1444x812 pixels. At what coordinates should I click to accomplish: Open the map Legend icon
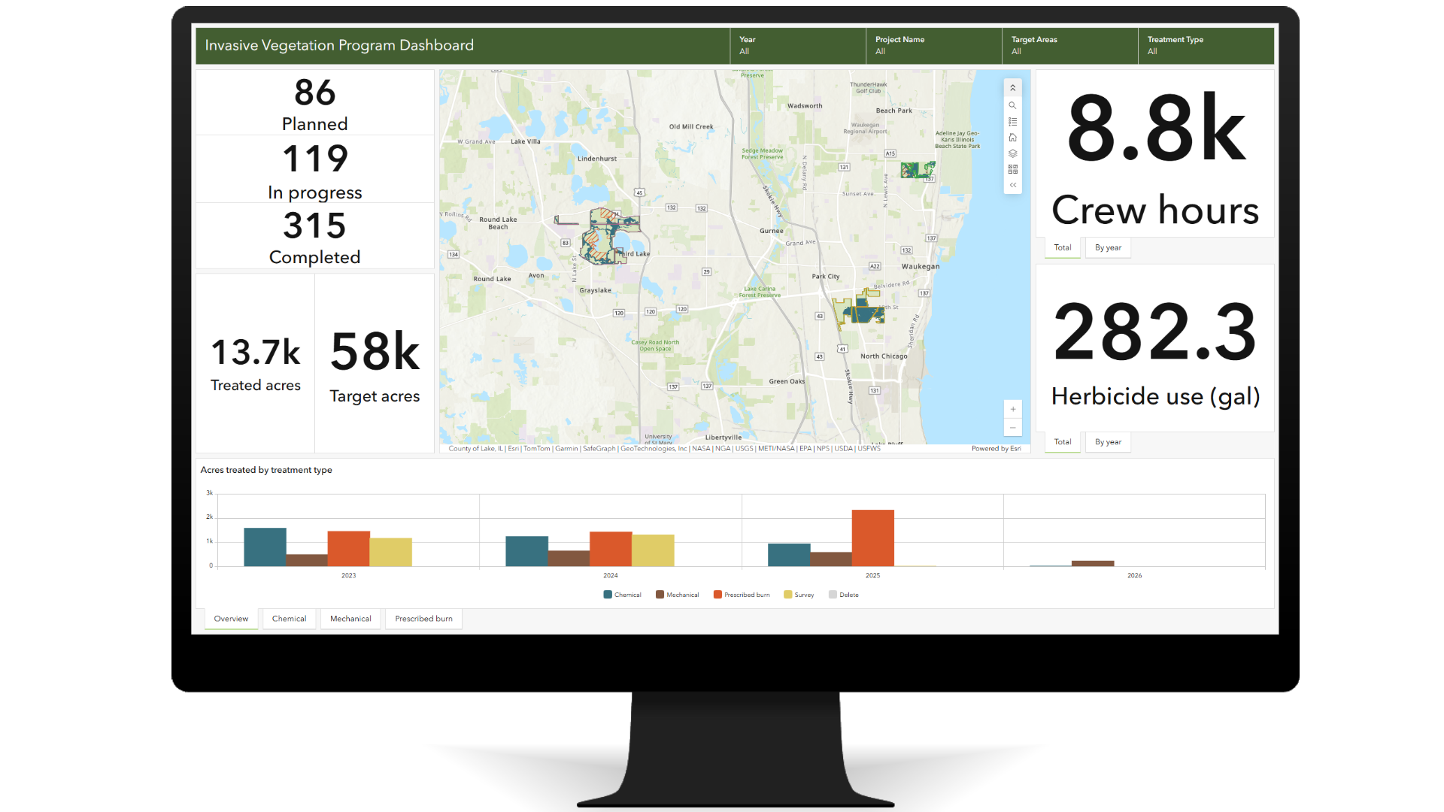pos(1013,121)
